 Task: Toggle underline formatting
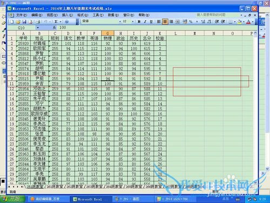pyautogui.click(x=151, y=22)
